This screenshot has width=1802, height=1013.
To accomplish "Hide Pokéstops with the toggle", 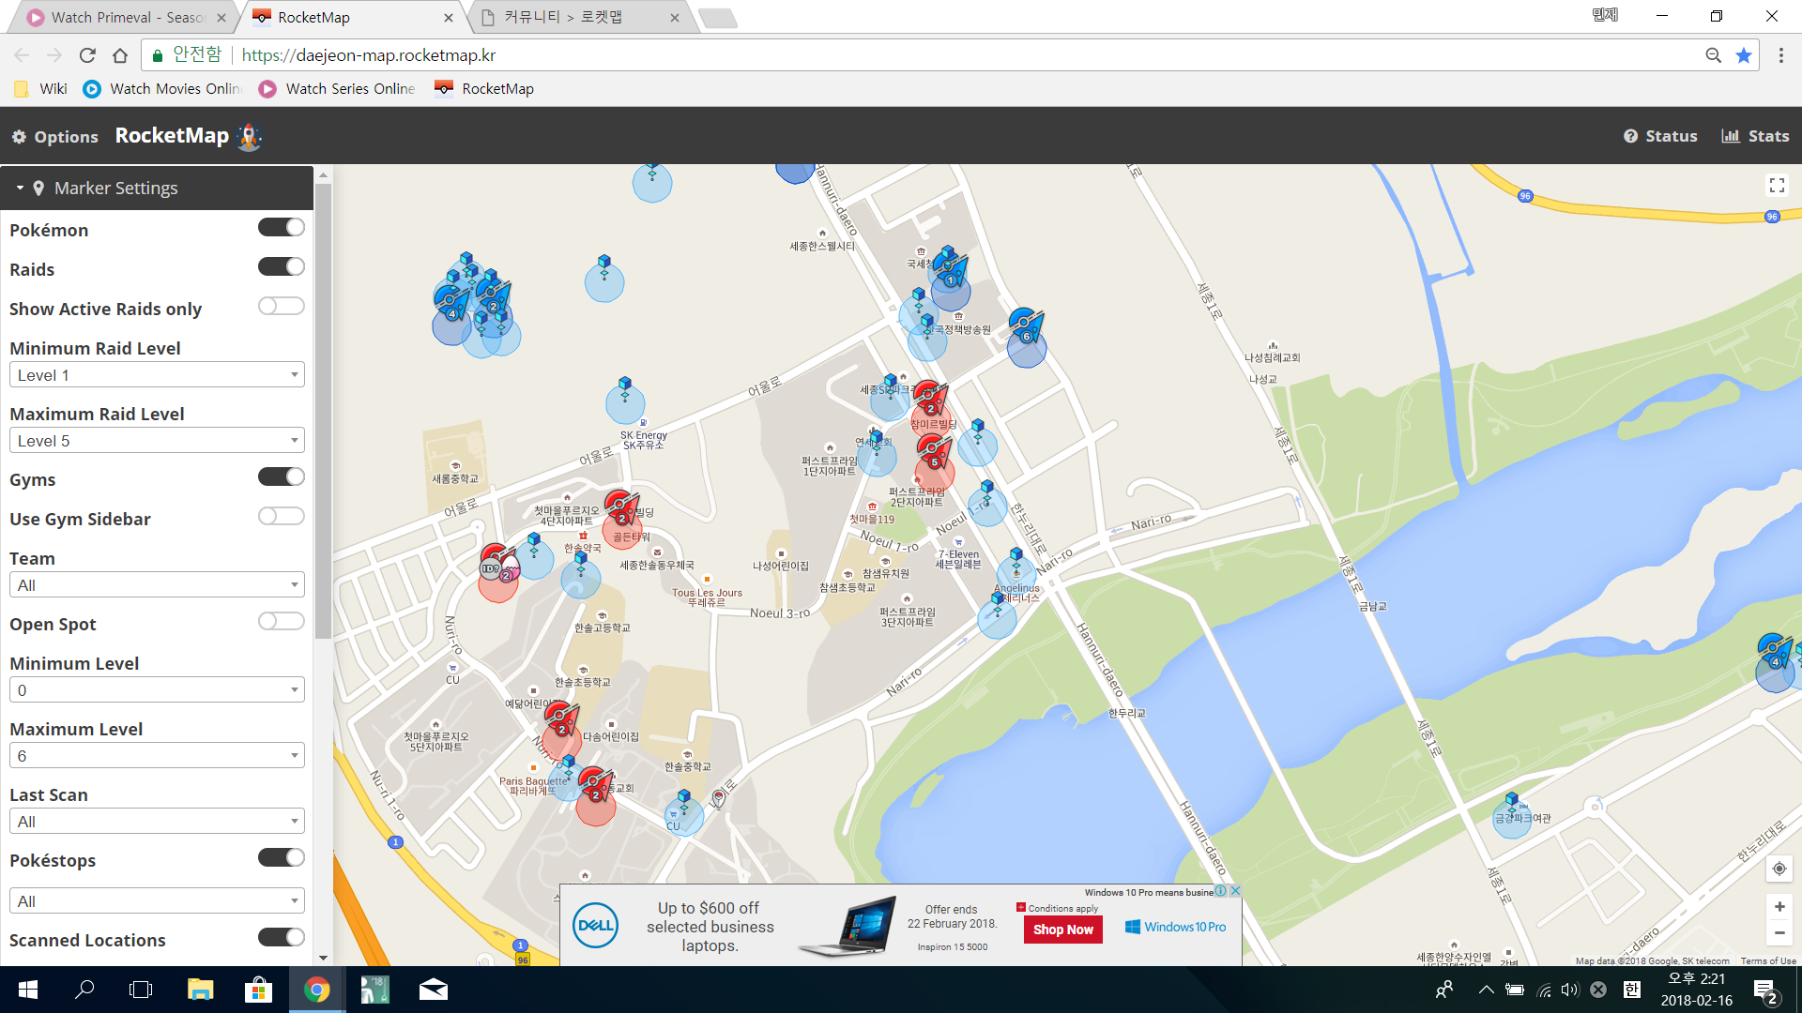I will coord(282,857).
